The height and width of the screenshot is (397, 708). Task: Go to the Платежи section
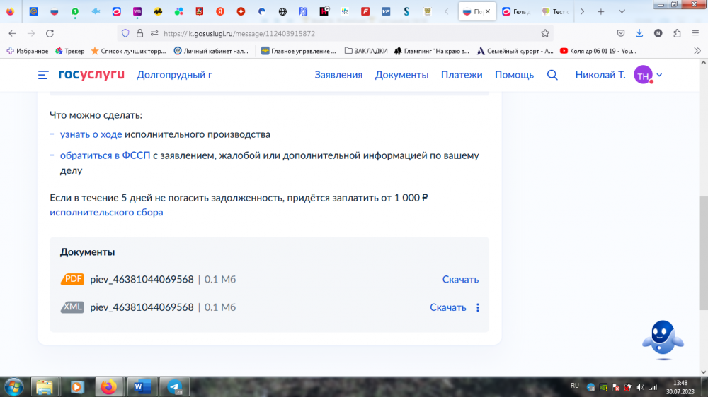coord(462,75)
